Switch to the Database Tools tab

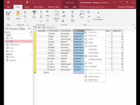(53, 7)
